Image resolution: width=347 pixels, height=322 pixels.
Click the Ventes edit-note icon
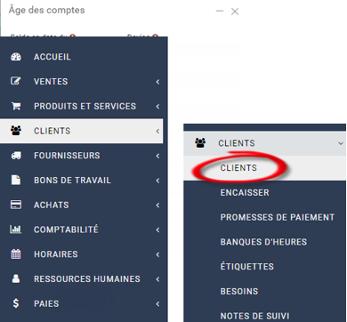pyautogui.click(x=16, y=81)
